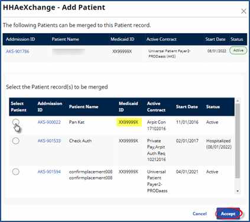Click Patient Name header in top table

66,39
